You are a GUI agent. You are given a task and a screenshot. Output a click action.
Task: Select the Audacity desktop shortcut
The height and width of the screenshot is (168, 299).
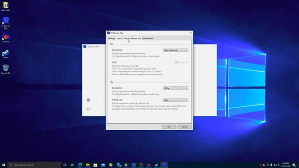click(x=6, y=38)
